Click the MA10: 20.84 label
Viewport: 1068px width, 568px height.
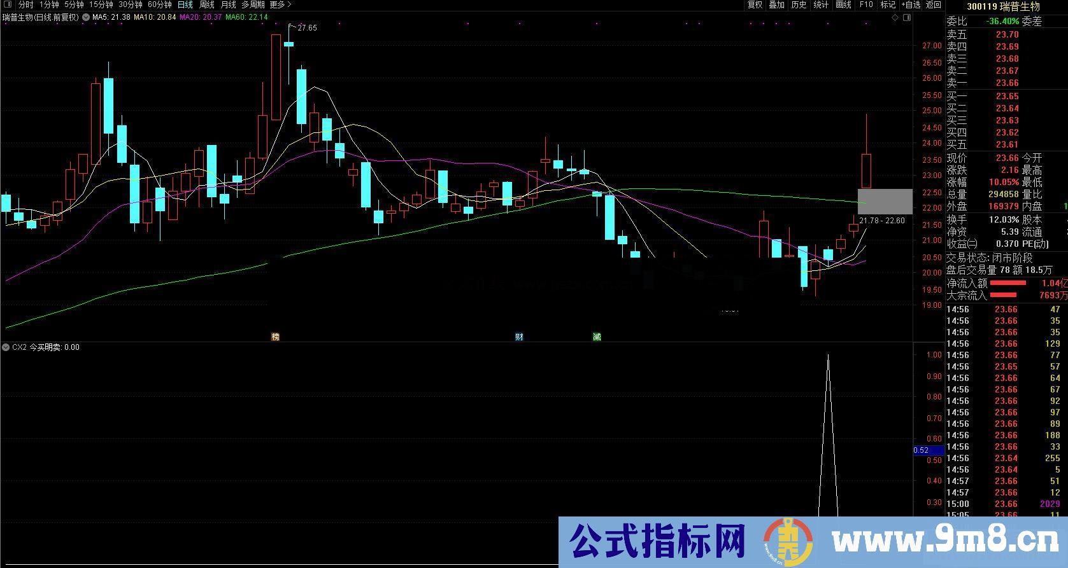pyautogui.click(x=155, y=17)
